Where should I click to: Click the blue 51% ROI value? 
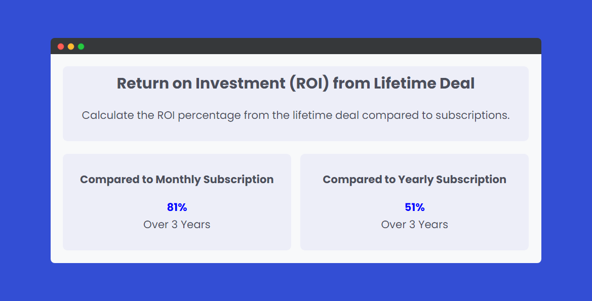415,207
